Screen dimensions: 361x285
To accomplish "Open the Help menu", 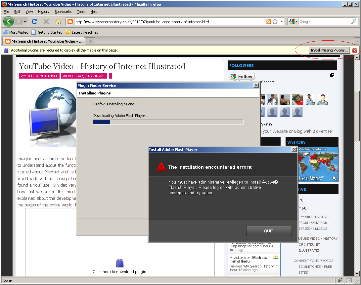I will tap(94, 12).
